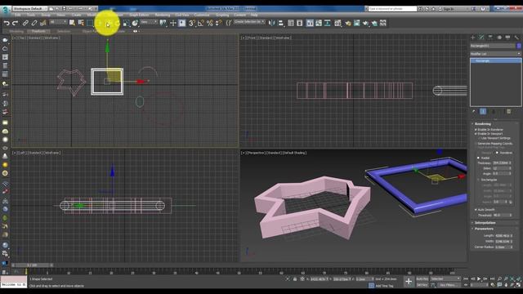
Task: Activate the Select and Link tool
Action: 25,23
